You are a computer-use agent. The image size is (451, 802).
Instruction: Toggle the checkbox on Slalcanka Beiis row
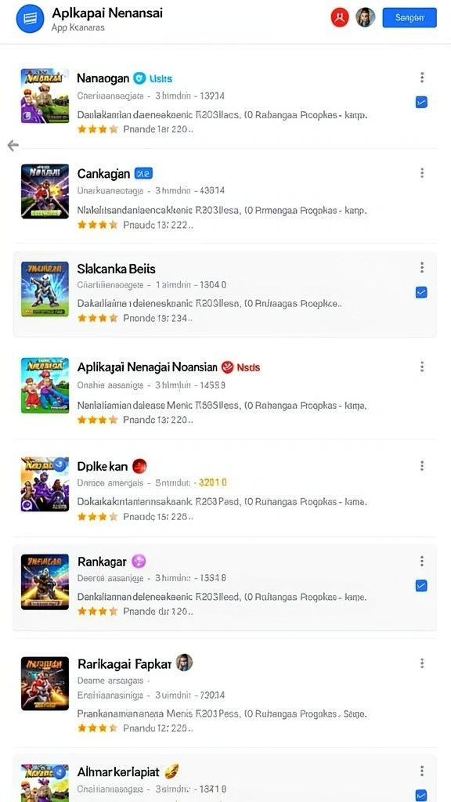[421, 293]
